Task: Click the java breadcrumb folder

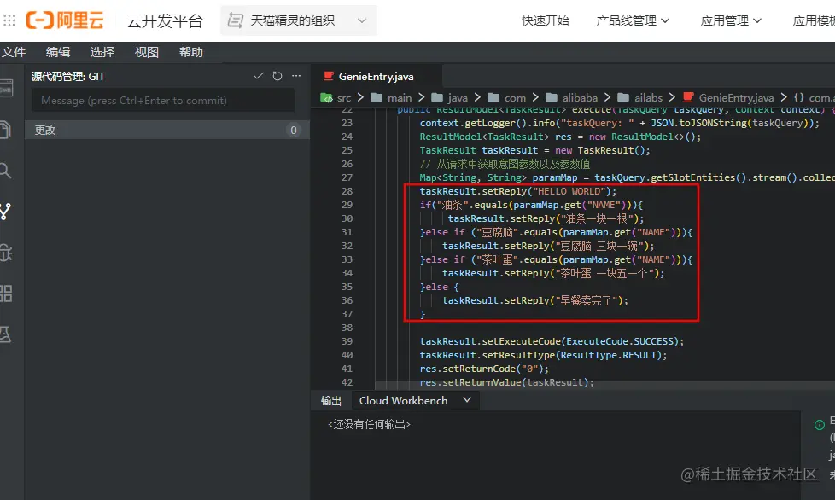Action: 450,98
